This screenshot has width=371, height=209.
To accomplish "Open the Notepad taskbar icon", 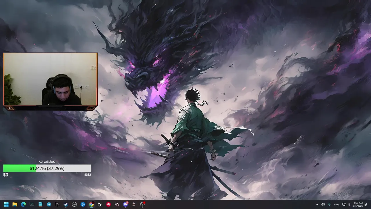I will 40,204.
